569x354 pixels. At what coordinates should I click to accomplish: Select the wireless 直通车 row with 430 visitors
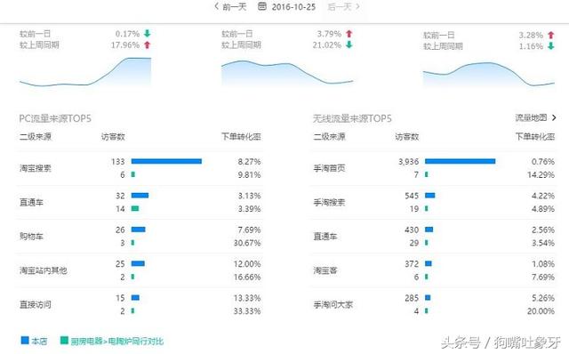[434, 237]
